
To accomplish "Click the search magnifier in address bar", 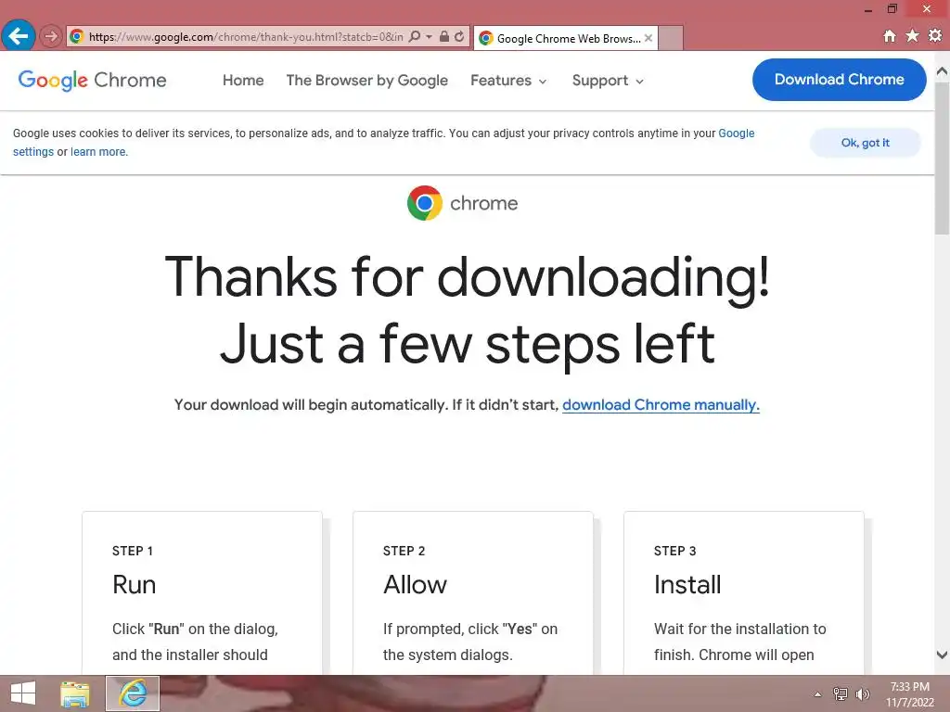I will 415,37.
